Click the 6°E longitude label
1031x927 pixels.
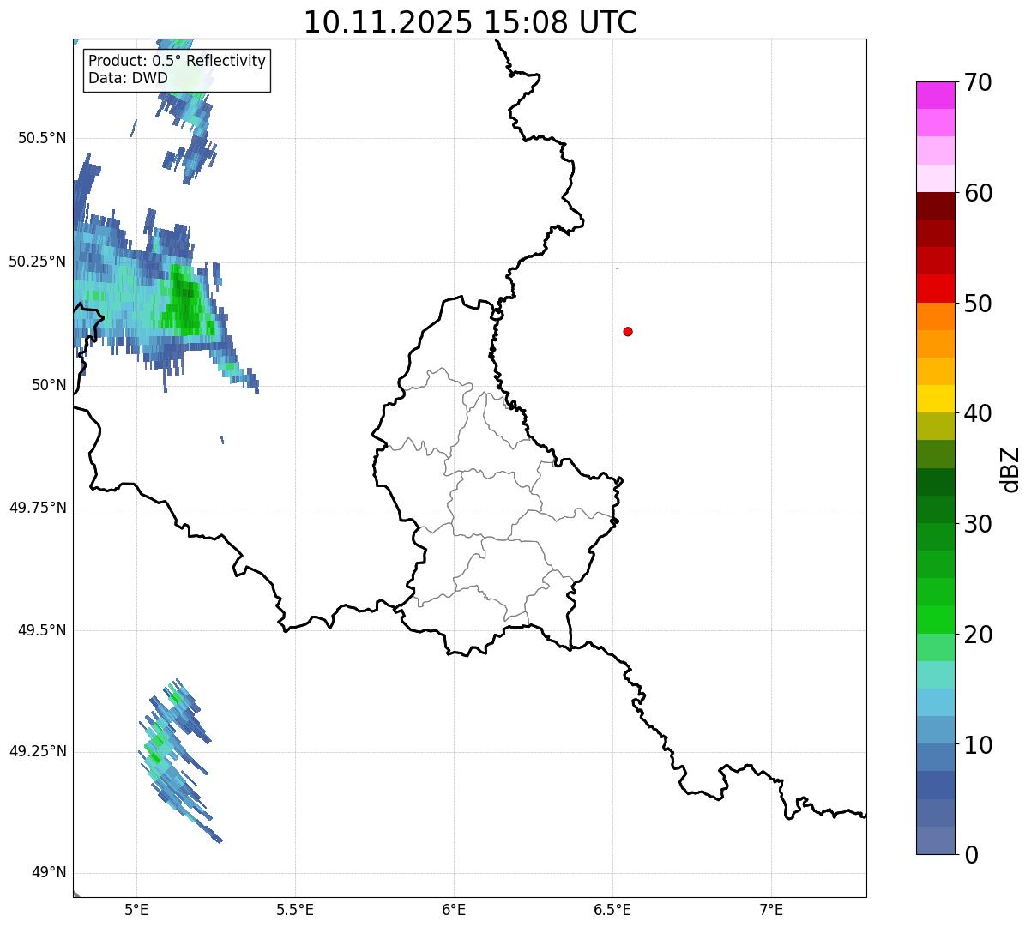coord(454,909)
